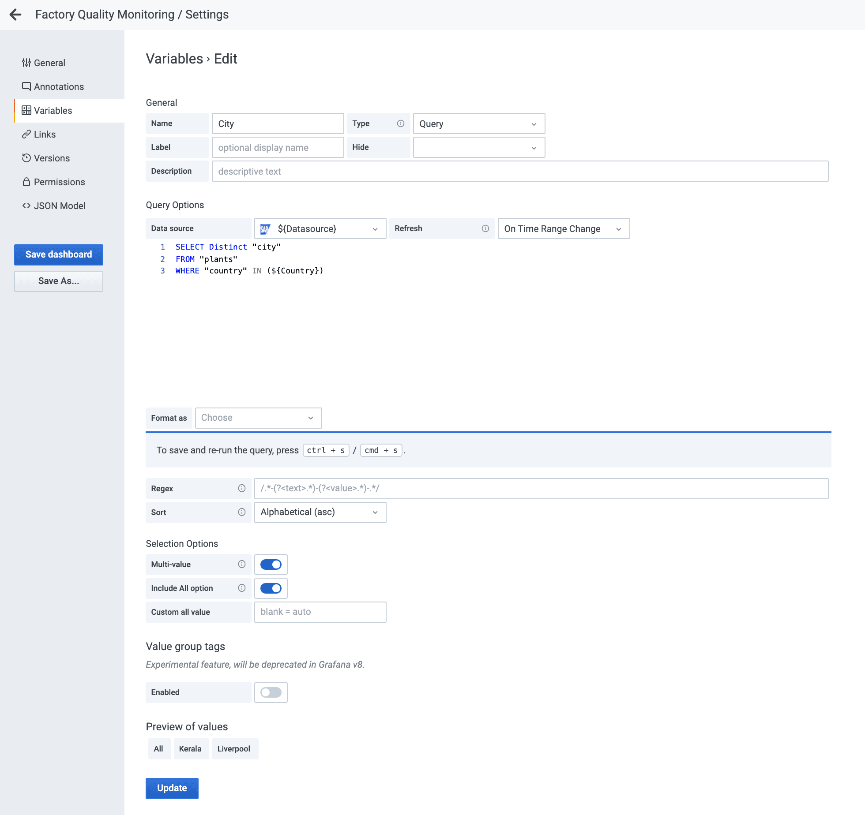The height and width of the screenshot is (815, 865).
Task: Click the Save dashboard button
Action: [59, 254]
